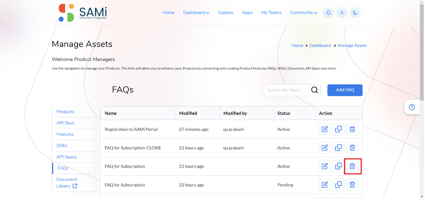Clone the FAQ for Subscription-CLONE row
This screenshot has width=425, height=200.
(338, 148)
